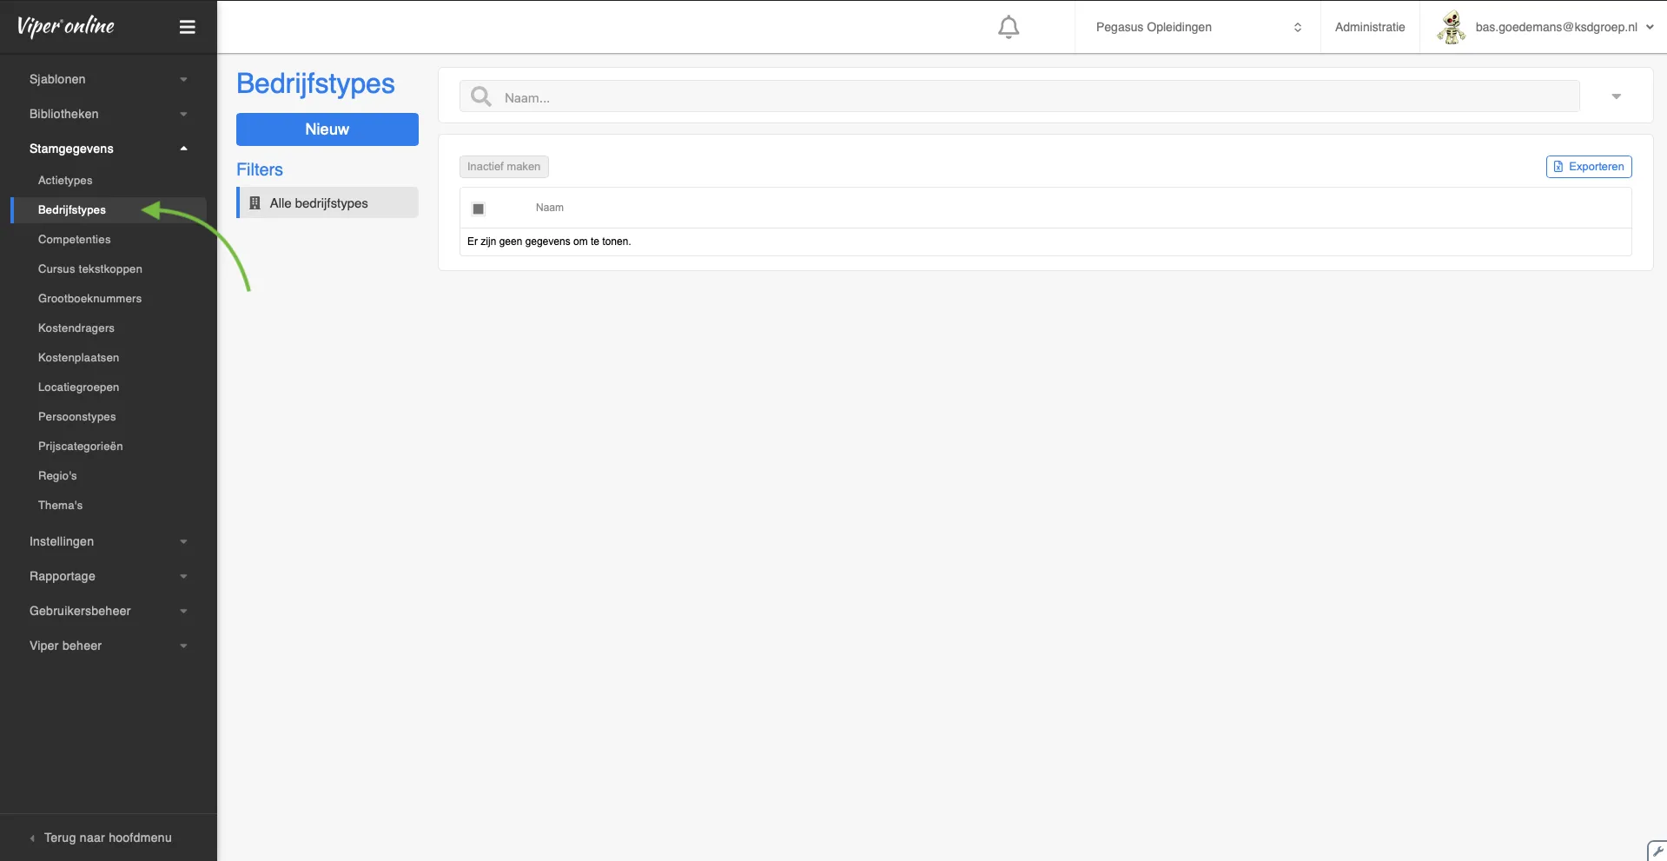The image size is (1667, 861).
Task: Click 'Er zijn geen gegevens om te tonen.' text
Action: coord(549,242)
